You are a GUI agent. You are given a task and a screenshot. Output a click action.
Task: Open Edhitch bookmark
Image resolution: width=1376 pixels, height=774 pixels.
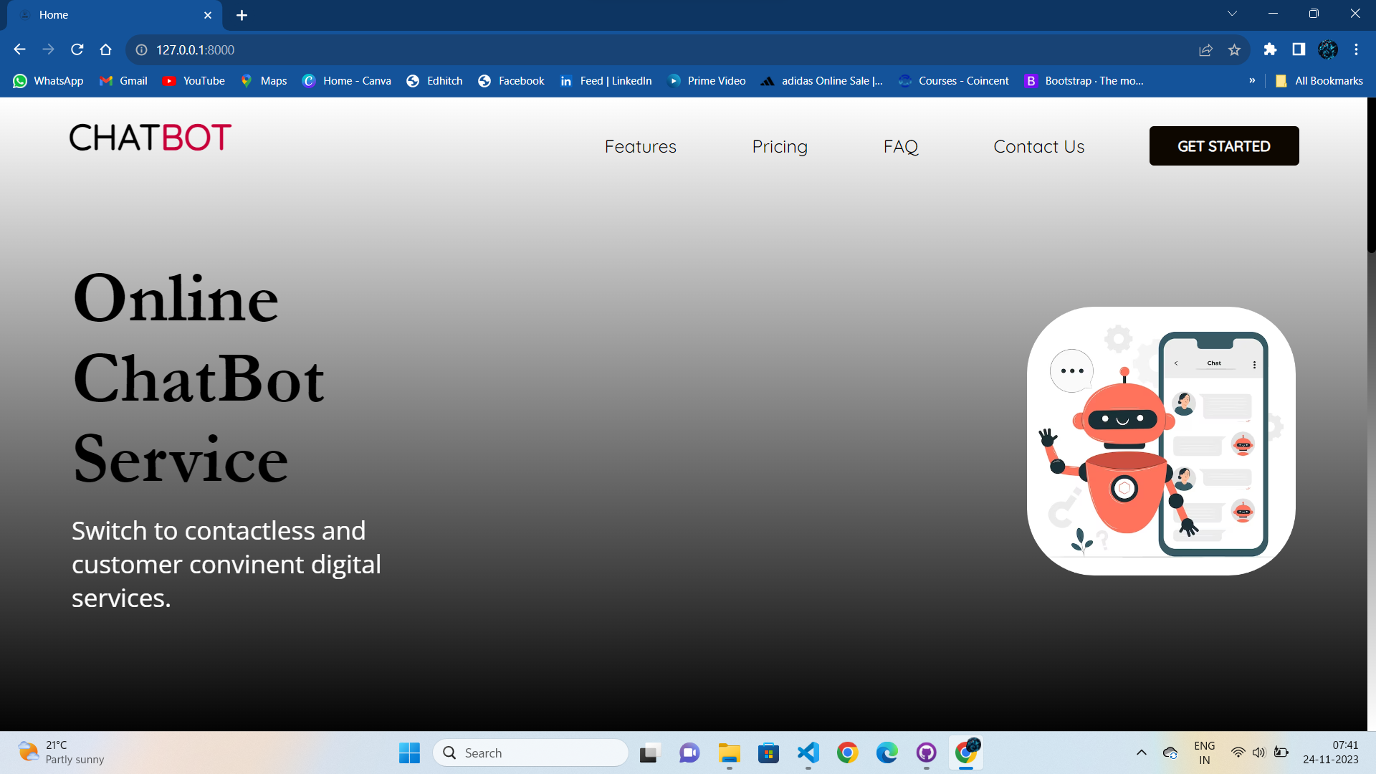[434, 81]
